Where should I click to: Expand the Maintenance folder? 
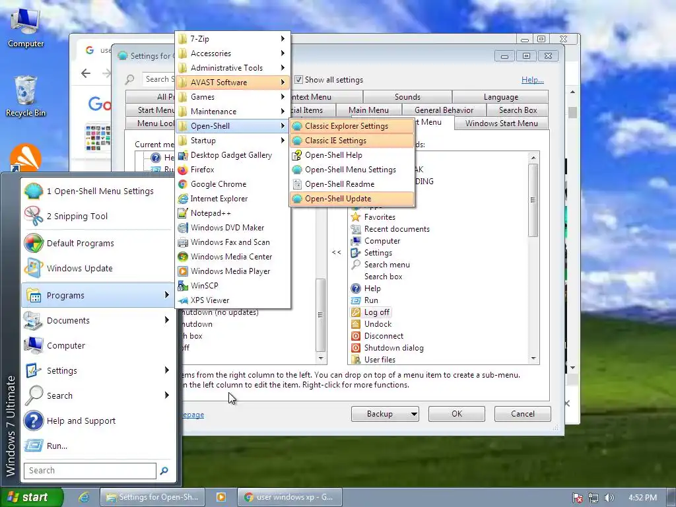pos(233,111)
